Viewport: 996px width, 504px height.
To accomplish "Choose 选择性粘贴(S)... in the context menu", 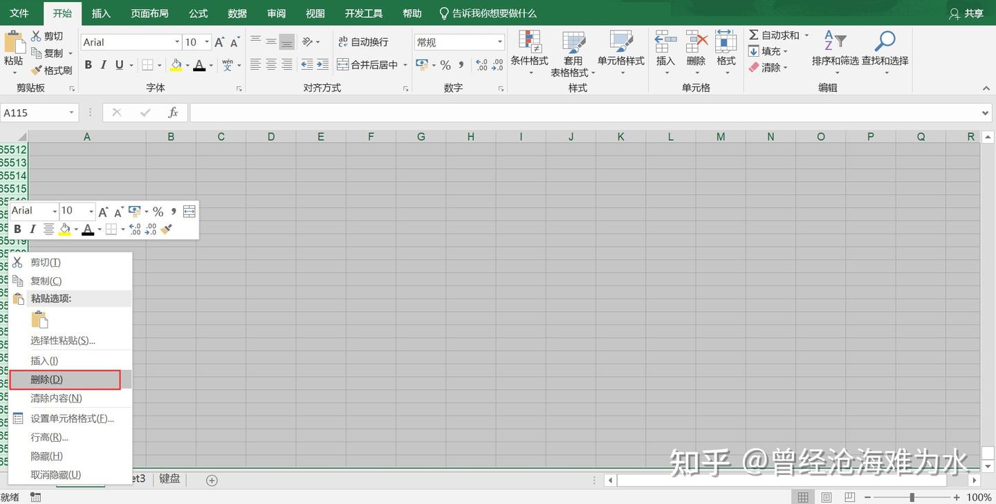I will click(x=70, y=340).
